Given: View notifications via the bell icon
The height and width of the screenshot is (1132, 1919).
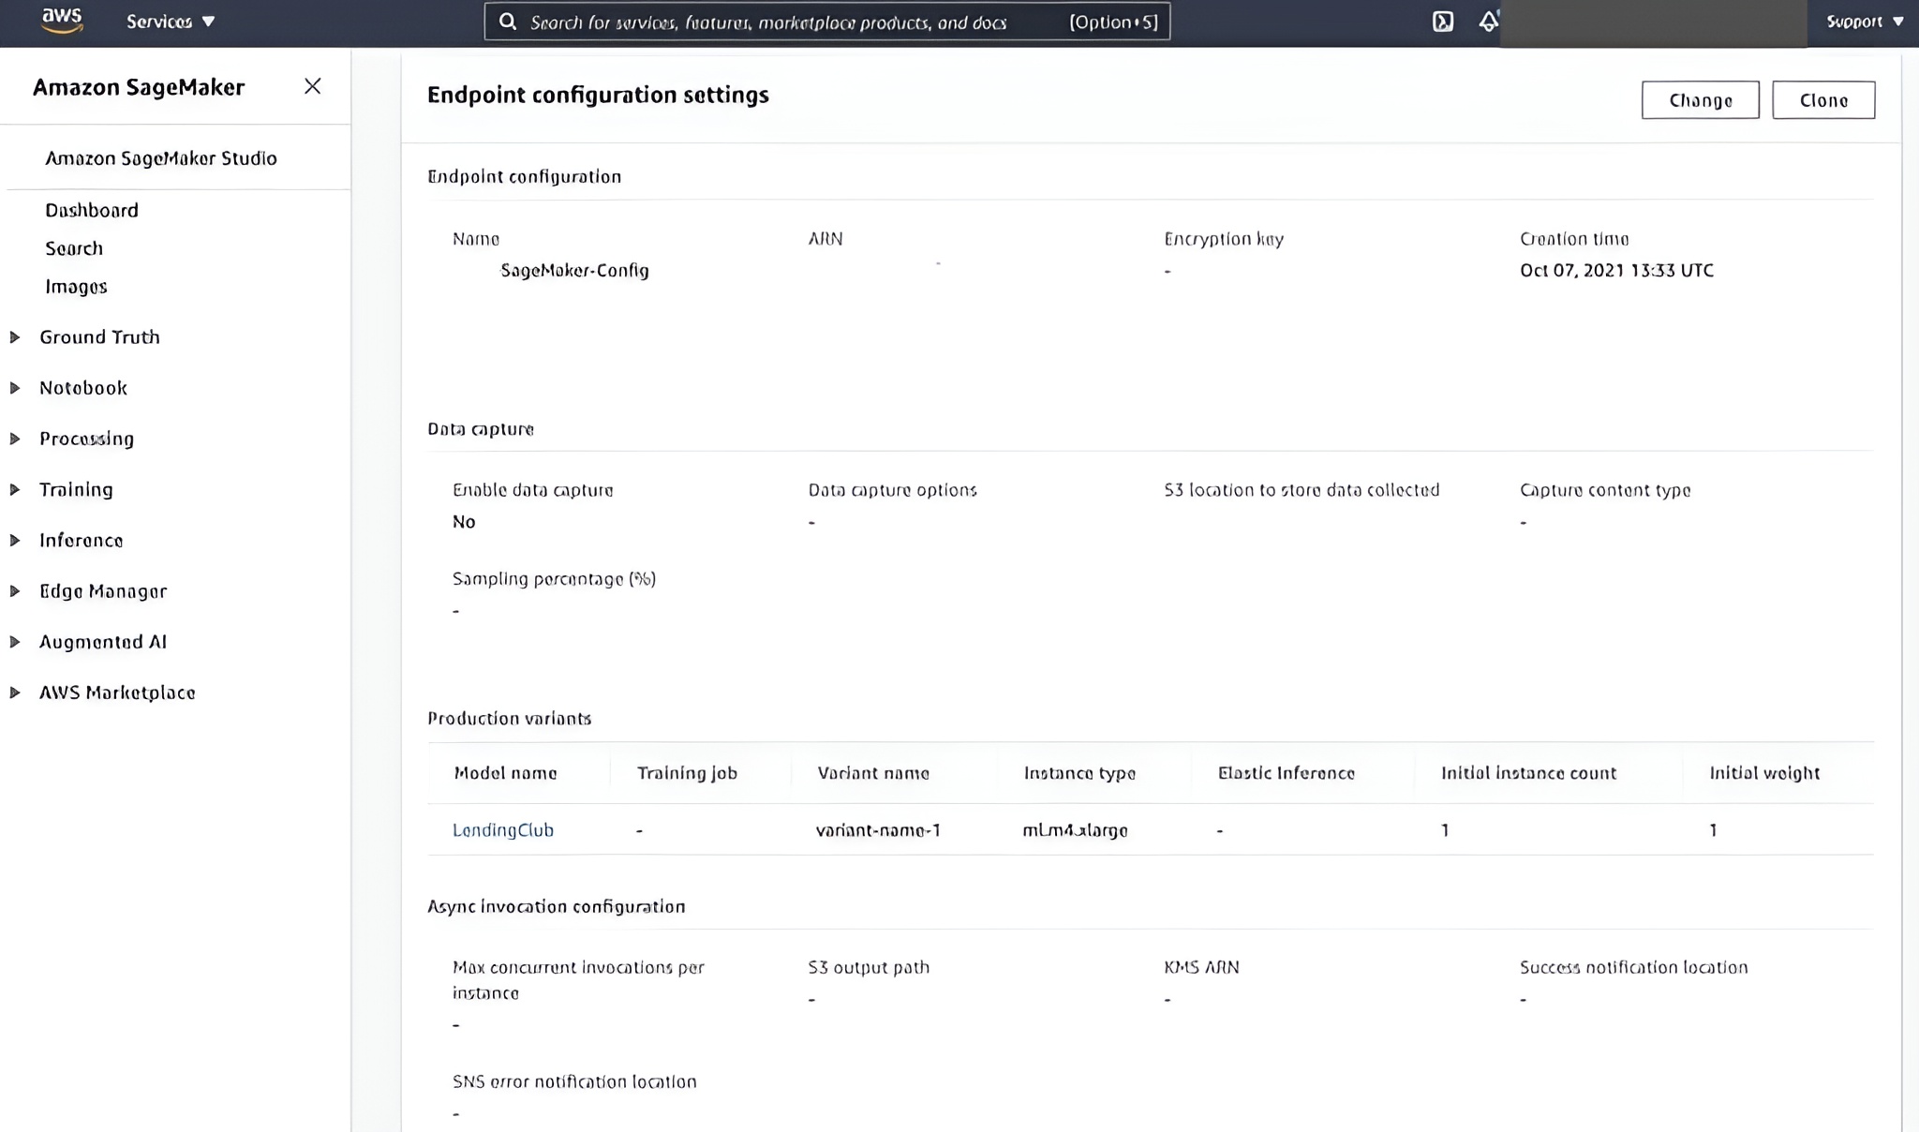Looking at the screenshot, I should click(1487, 21).
